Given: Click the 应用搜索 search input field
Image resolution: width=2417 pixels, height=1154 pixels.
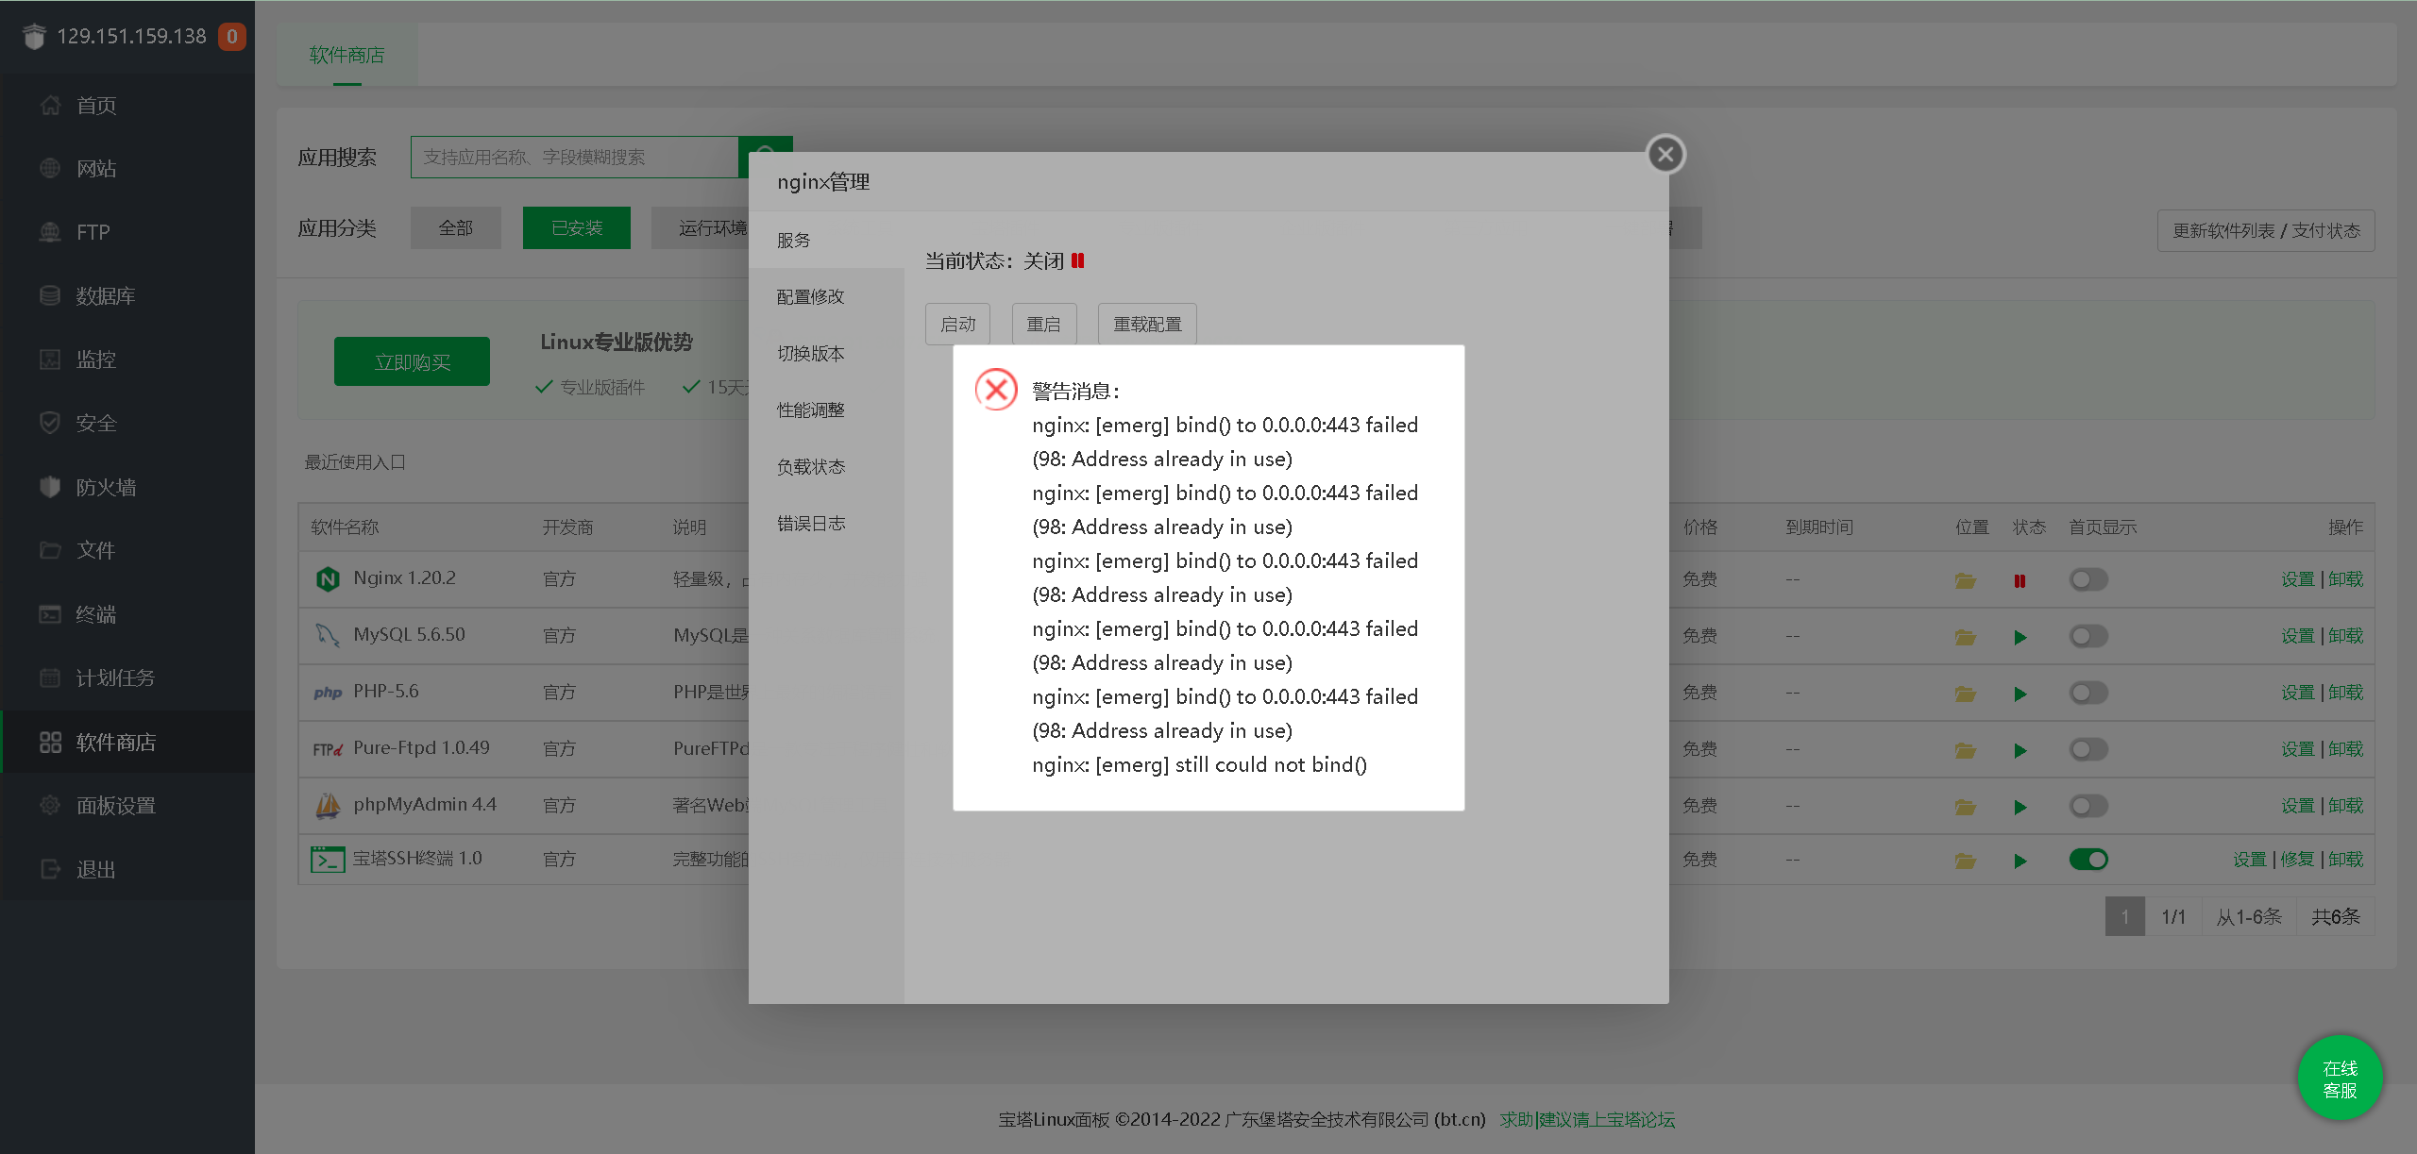Looking at the screenshot, I should 574,157.
